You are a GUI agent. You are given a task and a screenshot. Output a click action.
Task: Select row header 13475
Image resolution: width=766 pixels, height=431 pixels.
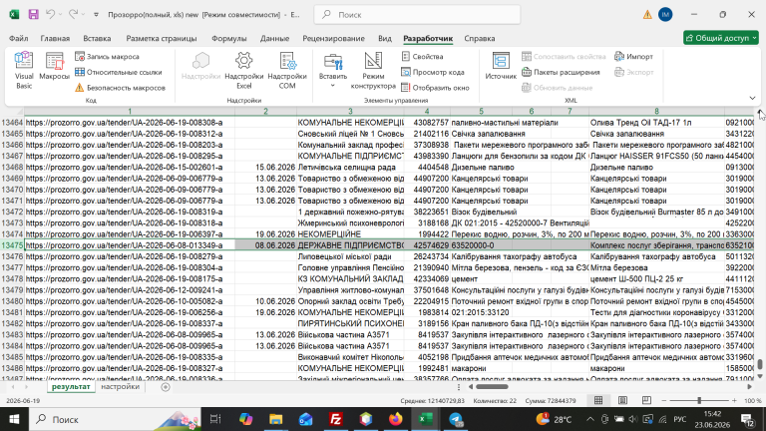click(x=12, y=245)
